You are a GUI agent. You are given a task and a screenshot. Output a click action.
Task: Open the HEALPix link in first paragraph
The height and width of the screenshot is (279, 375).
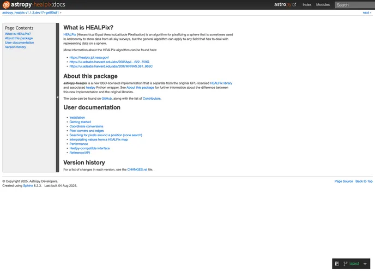tap(69, 35)
